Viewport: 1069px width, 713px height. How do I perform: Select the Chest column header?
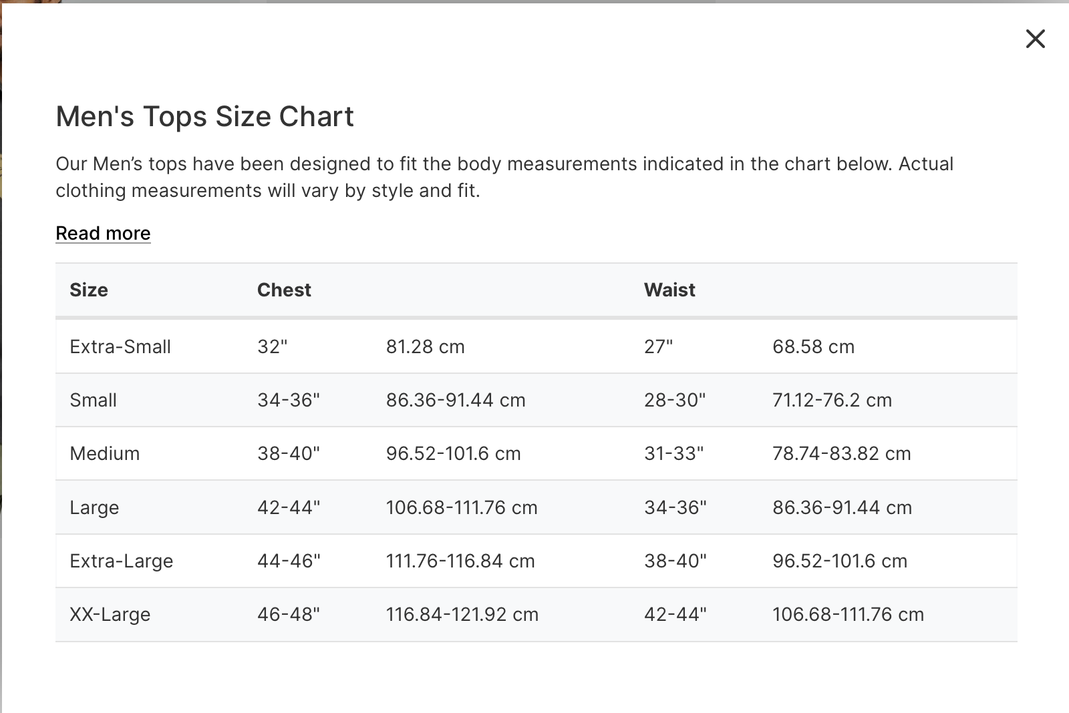(x=284, y=290)
